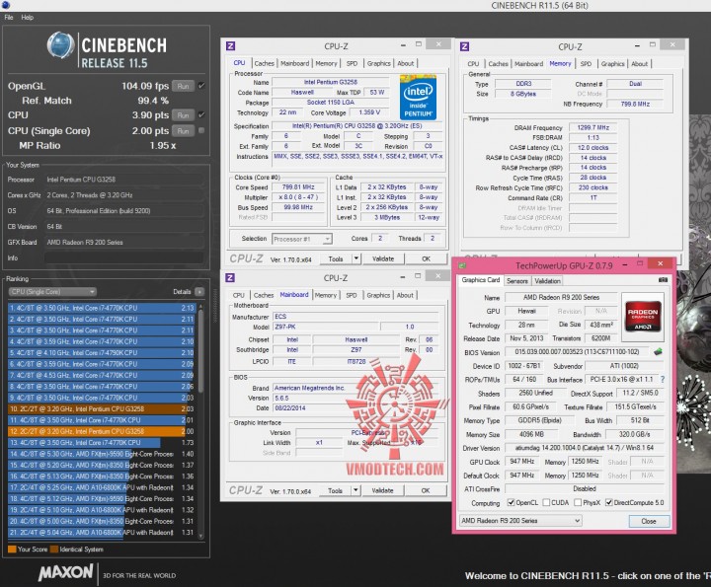Toggle the CUDA checkbox in GPU-Z
This screenshot has width=711, height=587.
pyautogui.click(x=546, y=502)
